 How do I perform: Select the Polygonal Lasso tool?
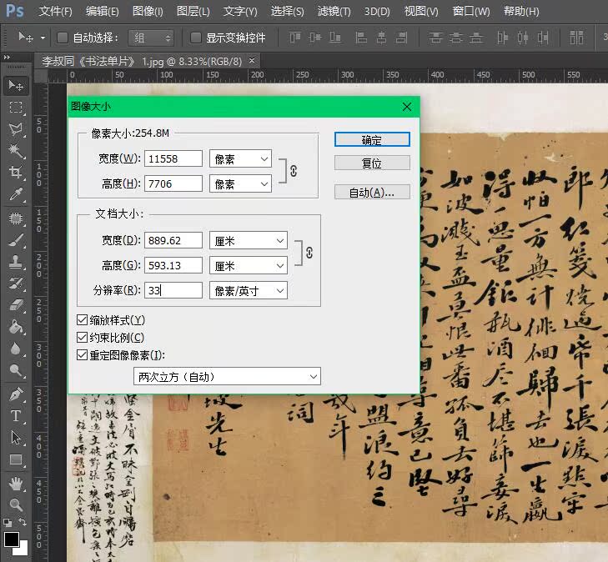(16, 129)
